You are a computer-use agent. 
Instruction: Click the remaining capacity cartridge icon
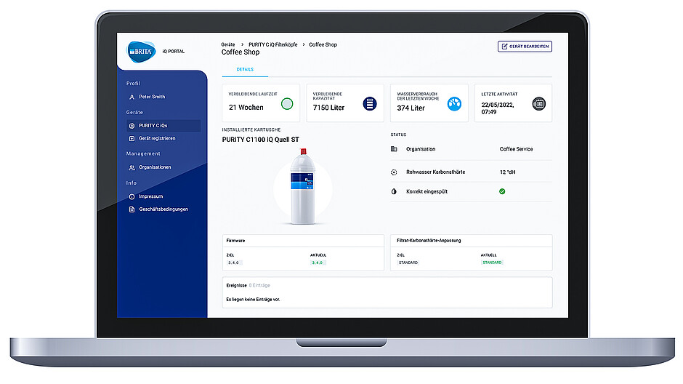370,103
